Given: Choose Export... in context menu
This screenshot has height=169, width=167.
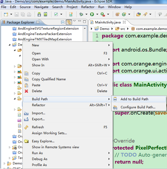Looking at the screenshot, I should pos(67,119).
